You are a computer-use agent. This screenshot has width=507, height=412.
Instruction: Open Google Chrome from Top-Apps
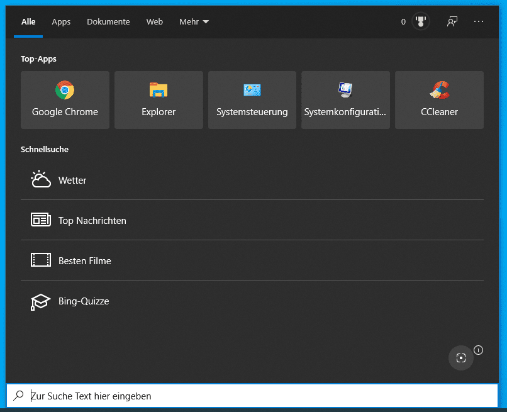point(65,100)
